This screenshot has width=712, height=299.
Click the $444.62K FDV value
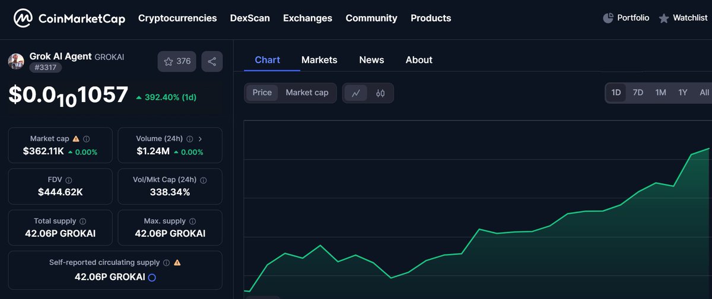pyautogui.click(x=61, y=192)
